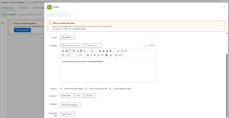Open the When 'Immediately' dropdown
Viewport: 229px width, 118px height.
tap(67, 37)
